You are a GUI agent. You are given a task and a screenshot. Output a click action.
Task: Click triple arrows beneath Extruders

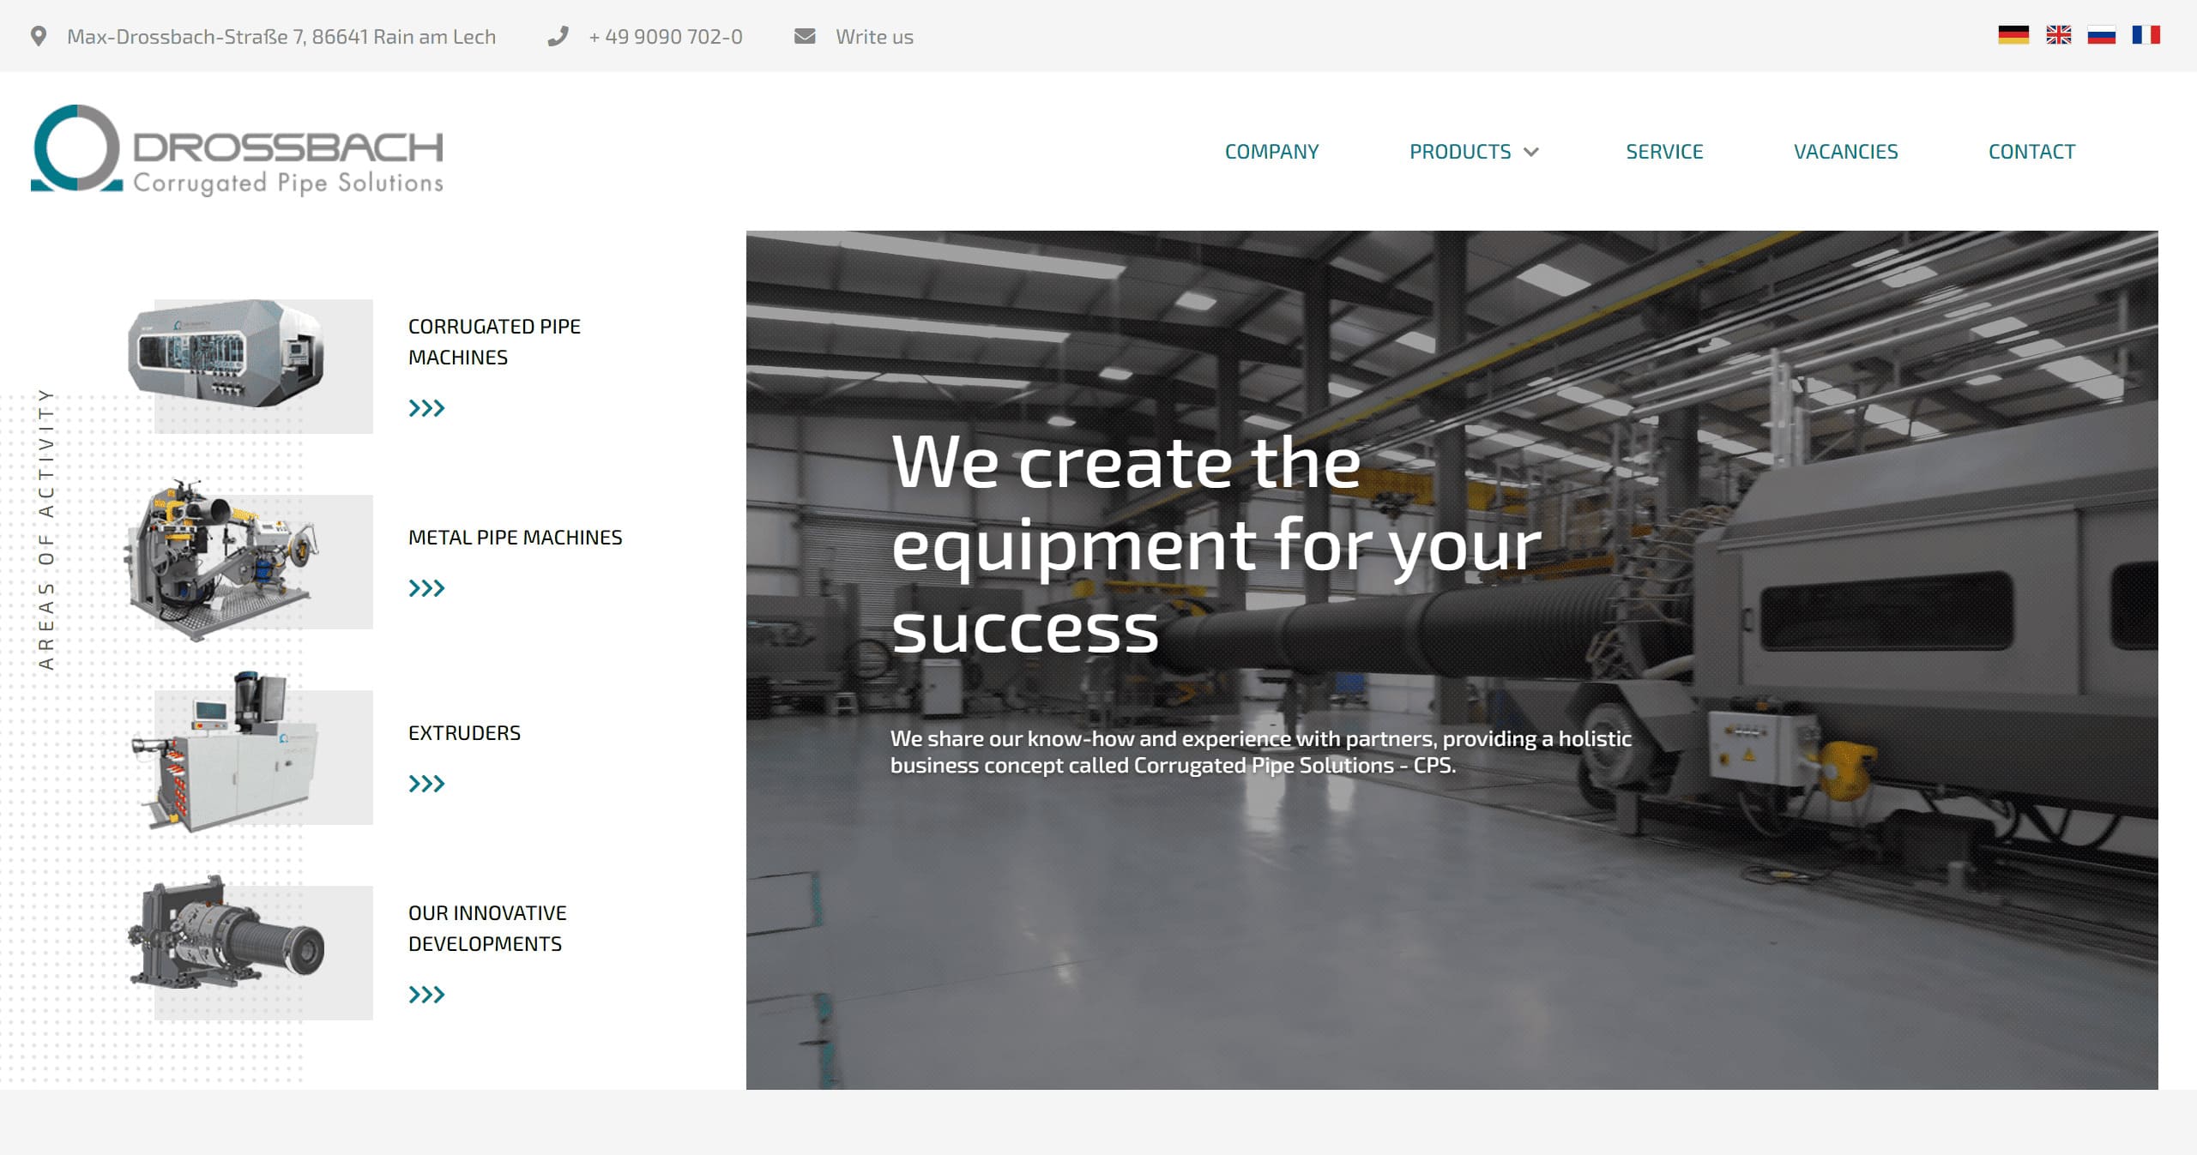pyautogui.click(x=426, y=784)
